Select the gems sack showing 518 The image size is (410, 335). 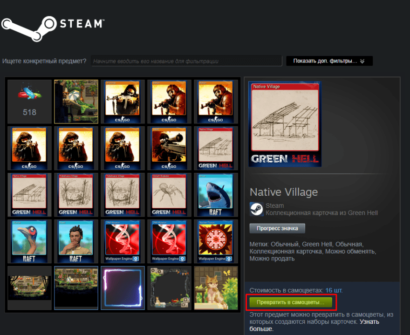click(x=29, y=102)
